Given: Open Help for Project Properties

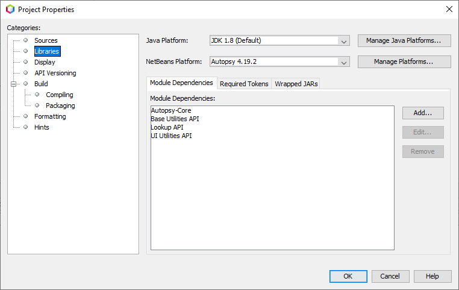Looking at the screenshot, I should [x=432, y=276].
